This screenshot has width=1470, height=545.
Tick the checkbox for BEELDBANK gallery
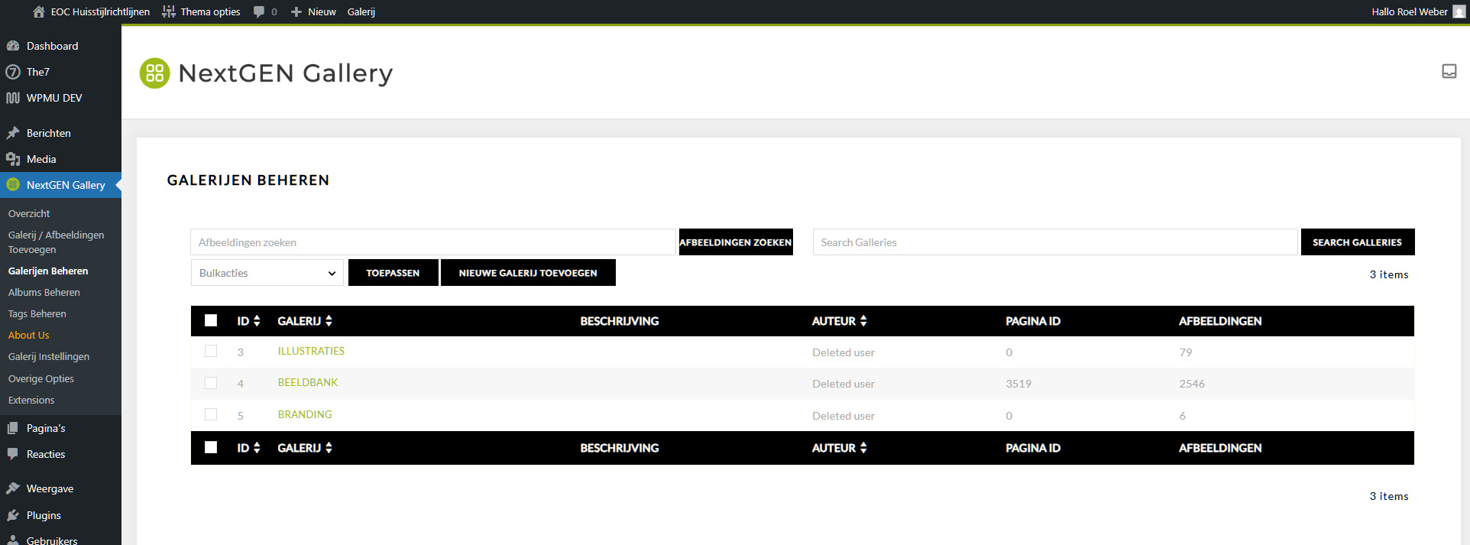click(211, 383)
